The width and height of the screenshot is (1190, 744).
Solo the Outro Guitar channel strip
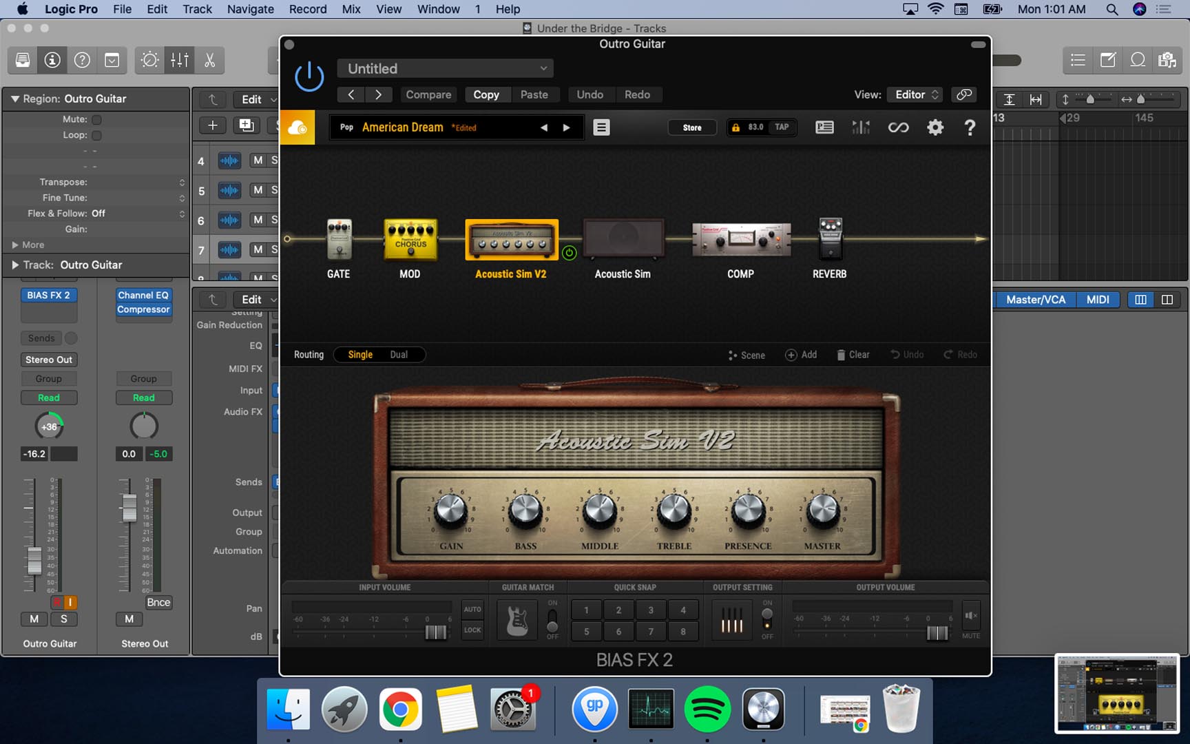click(64, 619)
